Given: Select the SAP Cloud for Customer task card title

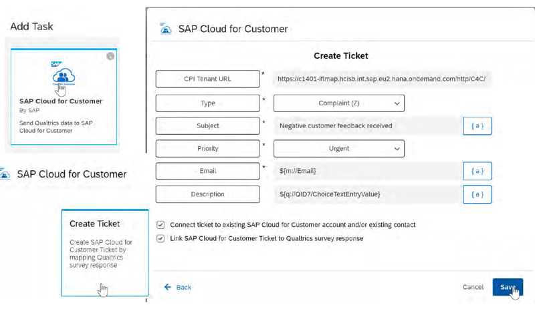Looking at the screenshot, I should pos(61,101).
